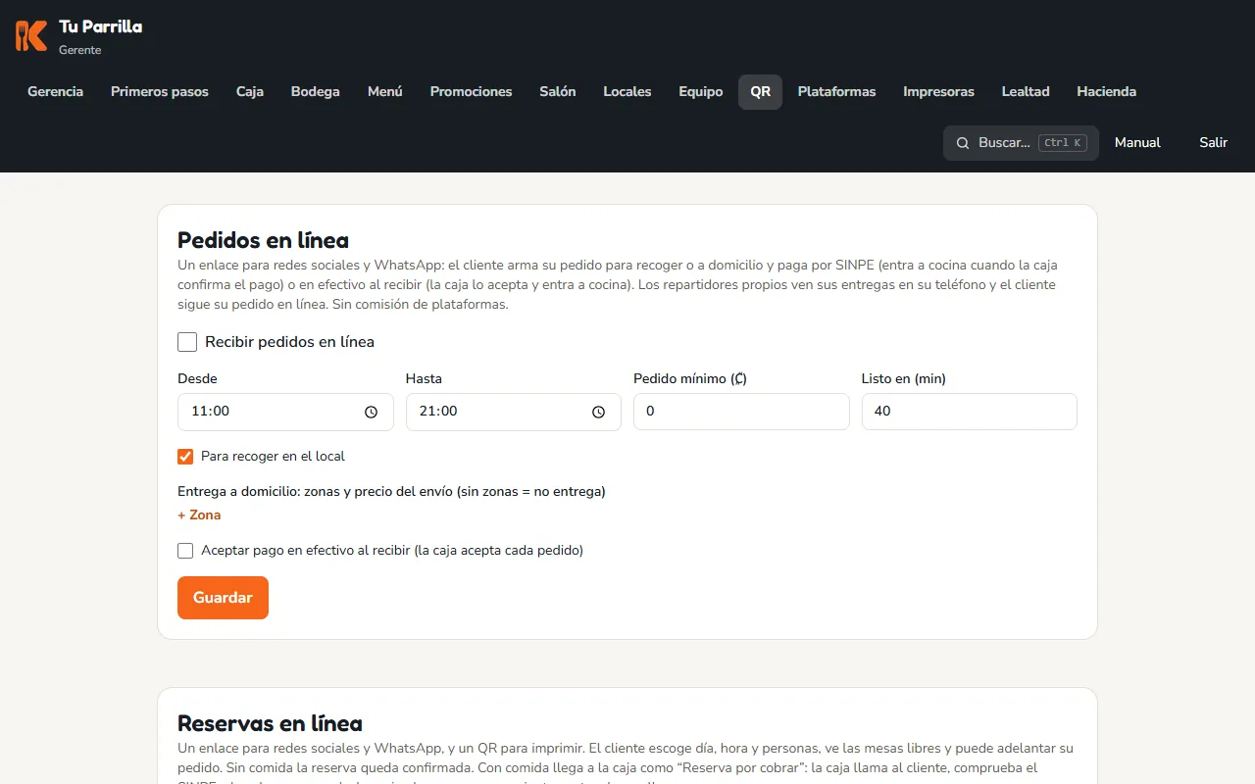Click the search magnifier icon
This screenshot has height=784, width=1255.
pos(963,143)
